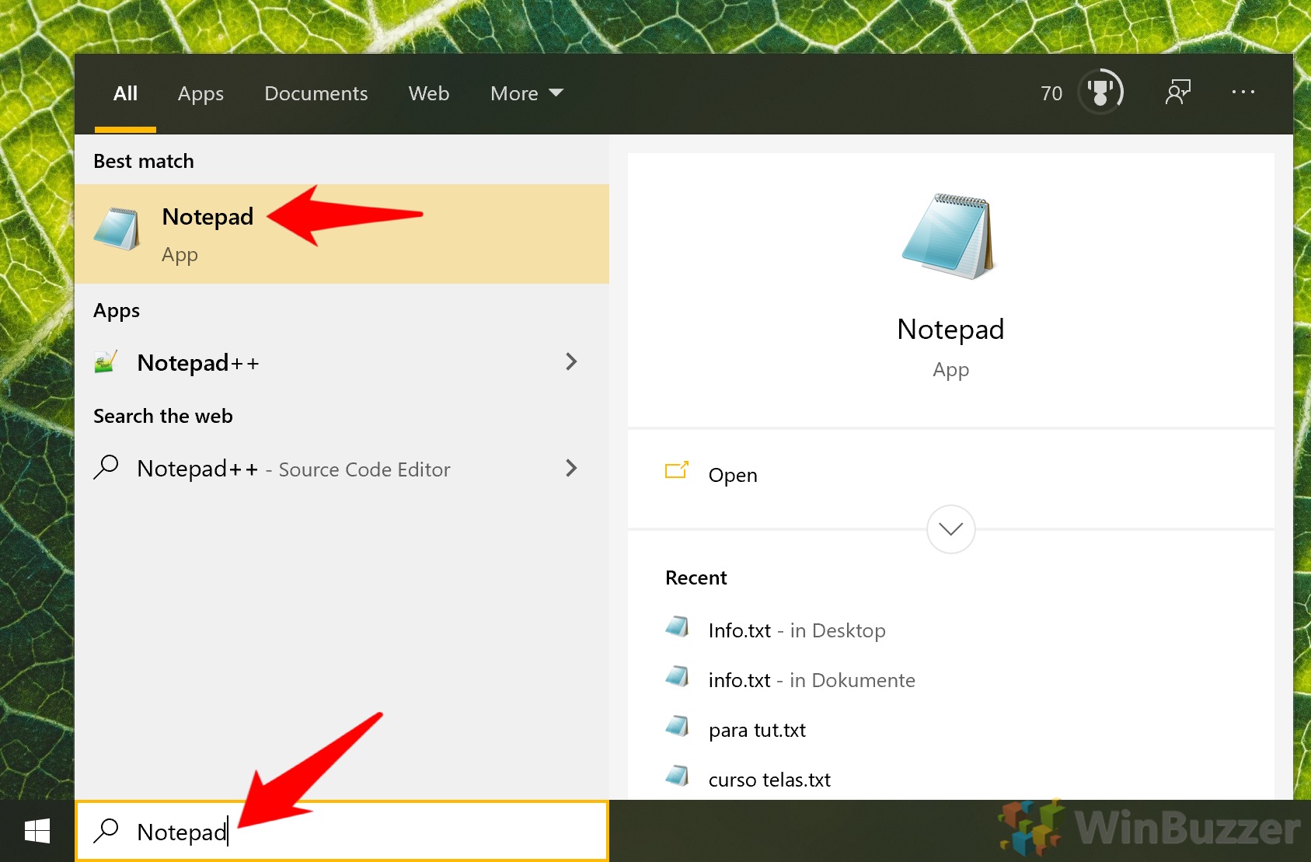Click the web search magnifier beside Notepad++

[x=106, y=468]
